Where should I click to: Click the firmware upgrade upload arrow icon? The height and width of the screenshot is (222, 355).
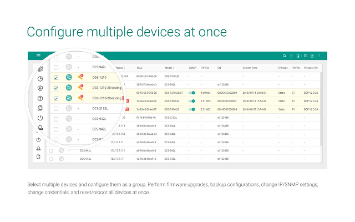click(x=40, y=98)
